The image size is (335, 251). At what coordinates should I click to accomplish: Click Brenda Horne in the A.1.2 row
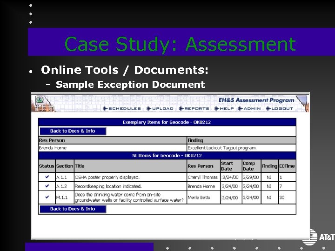[201, 186]
